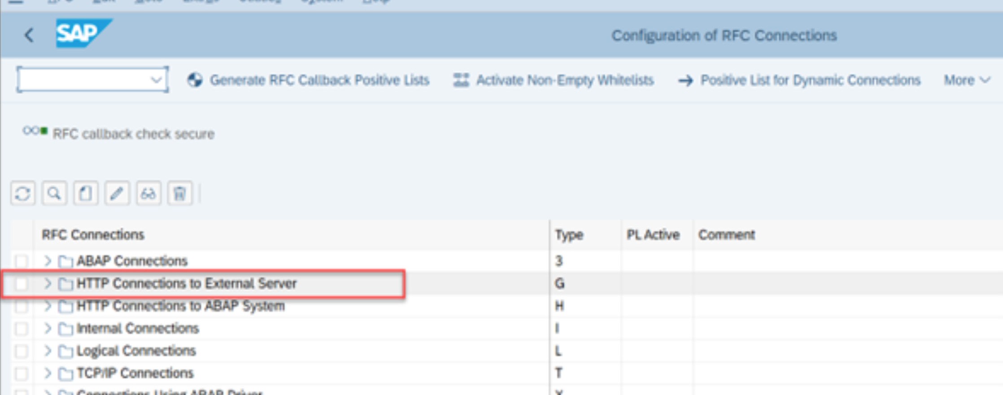Click Activate Non-Empty Whitelists
The height and width of the screenshot is (395, 1003).
point(553,80)
